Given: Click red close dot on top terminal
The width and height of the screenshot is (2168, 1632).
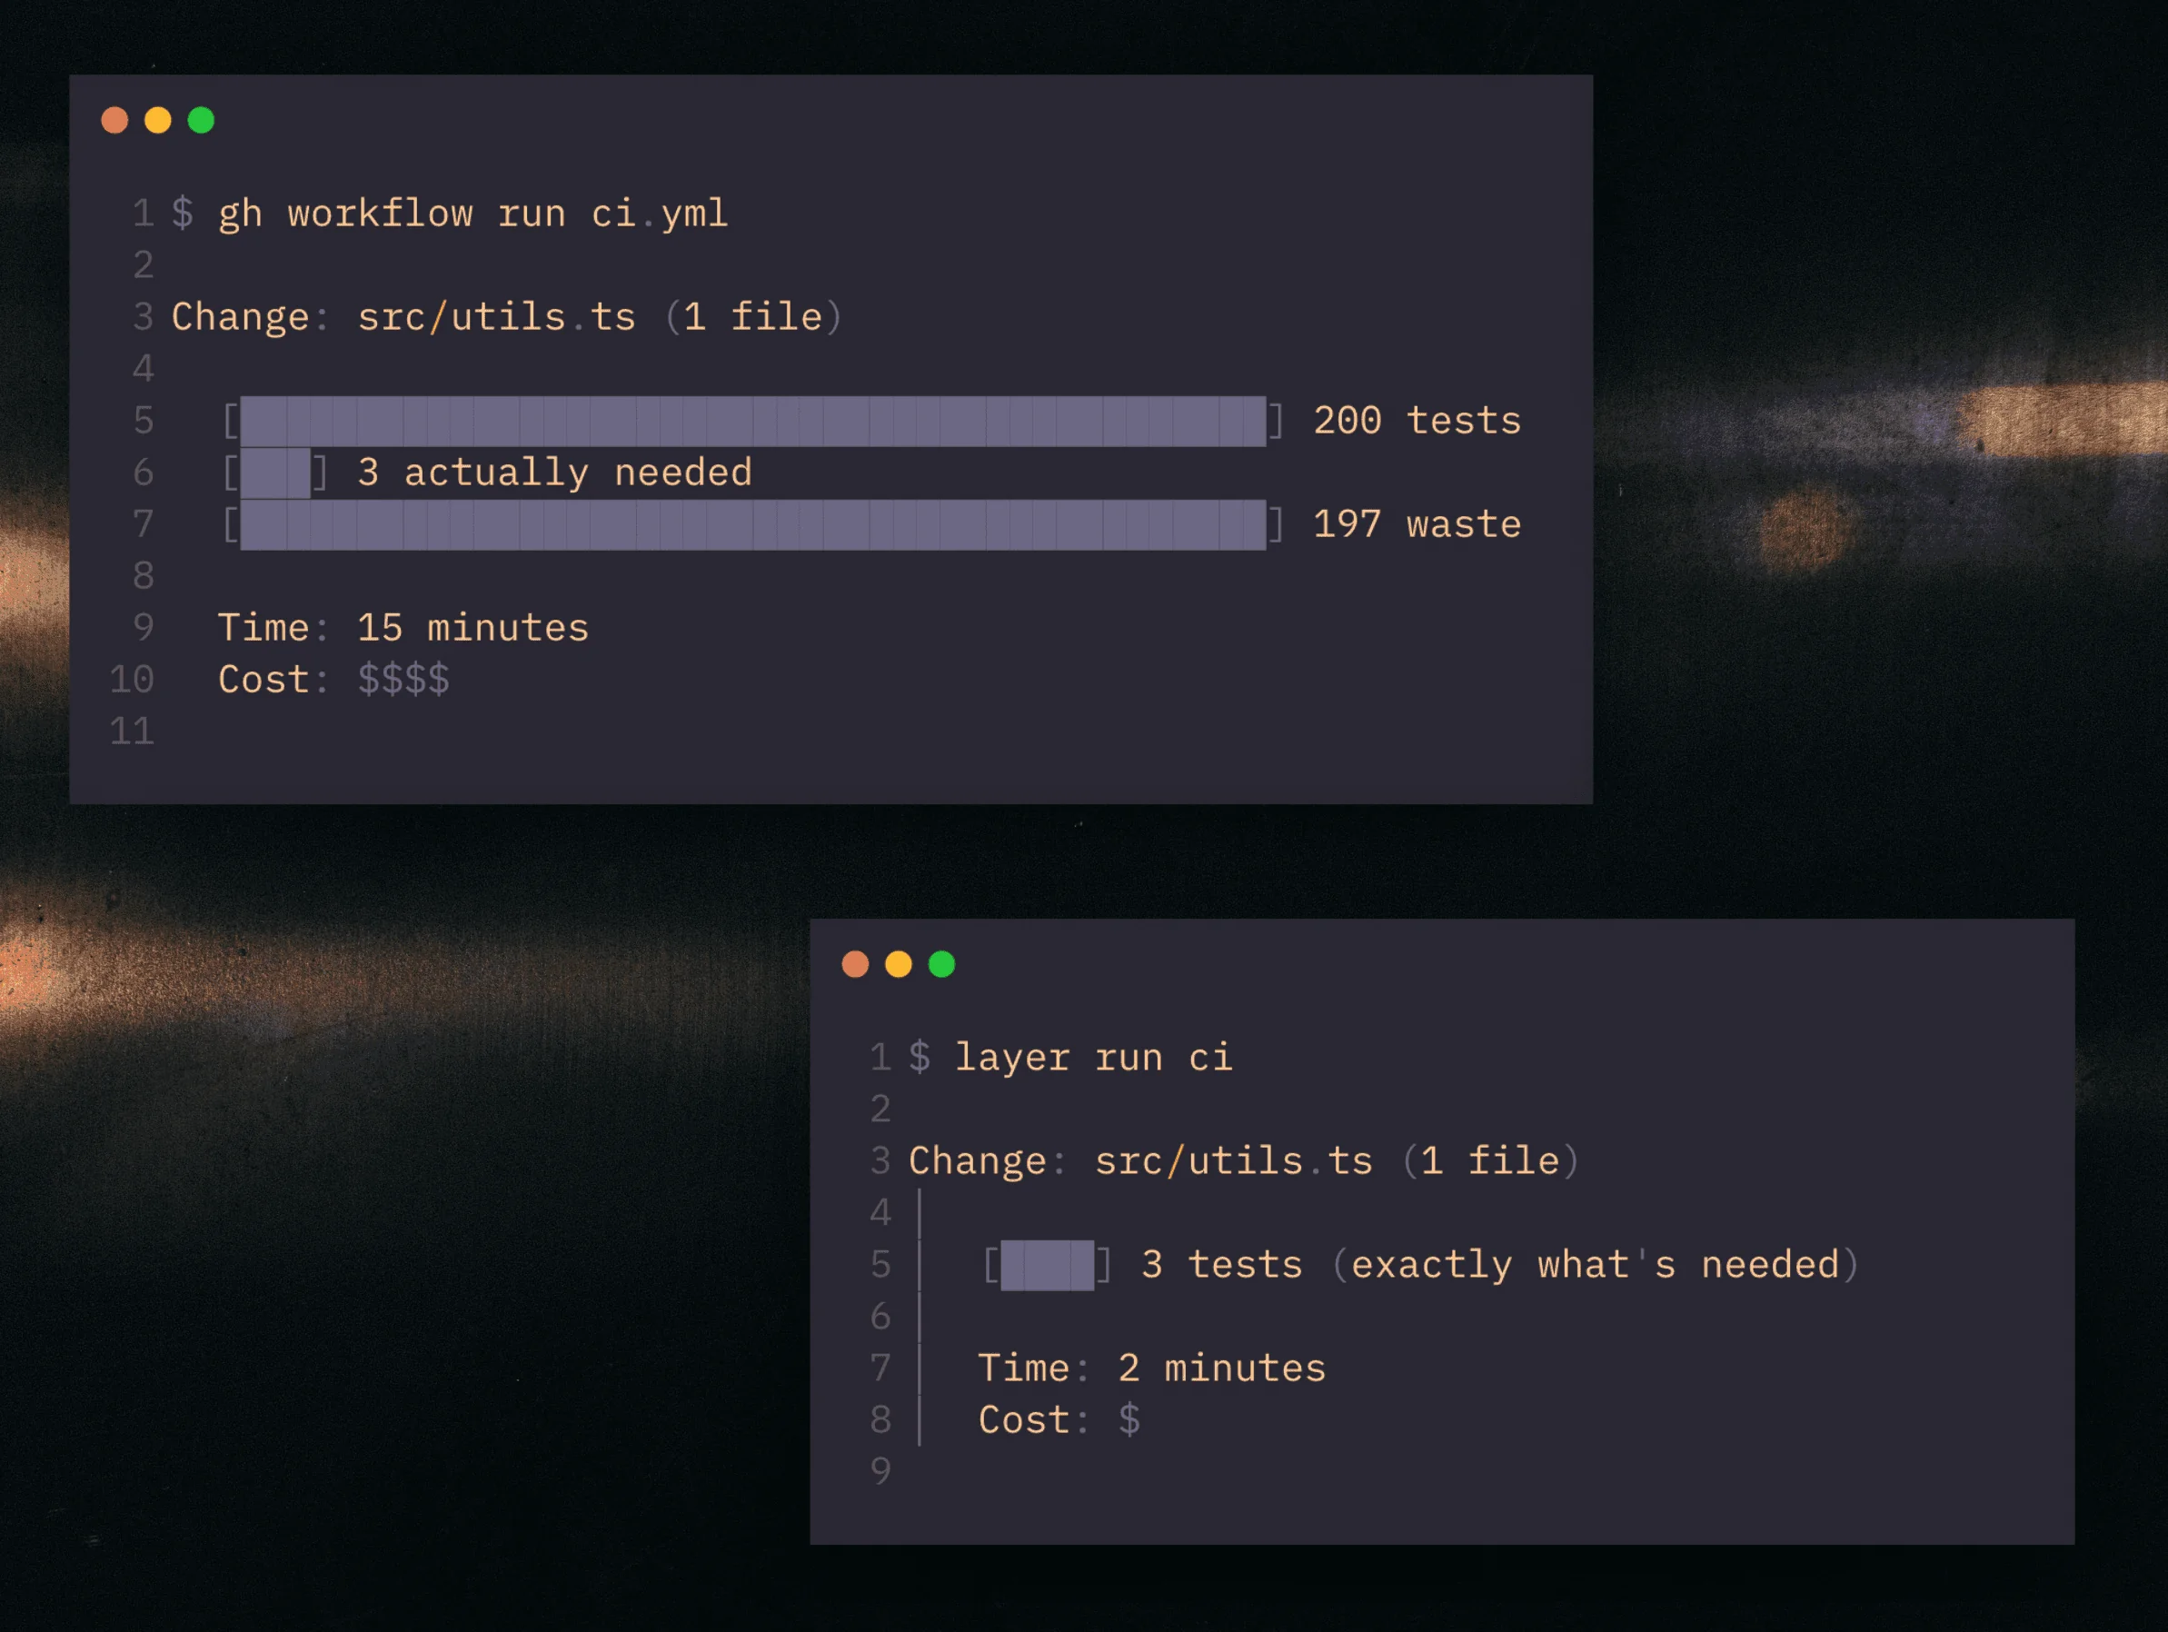Looking at the screenshot, I should coord(114,121).
